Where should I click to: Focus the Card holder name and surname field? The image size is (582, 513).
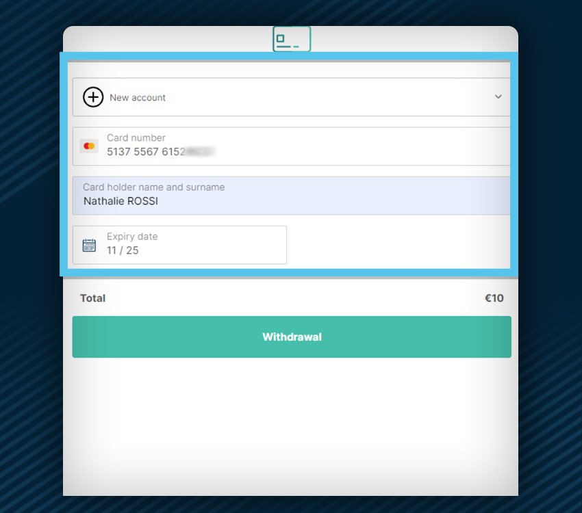pyautogui.click(x=292, y=196)
